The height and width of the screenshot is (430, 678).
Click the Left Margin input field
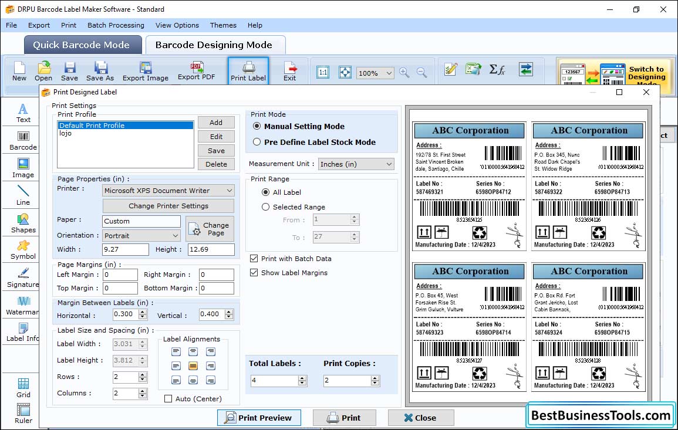(x=120, y=275)
